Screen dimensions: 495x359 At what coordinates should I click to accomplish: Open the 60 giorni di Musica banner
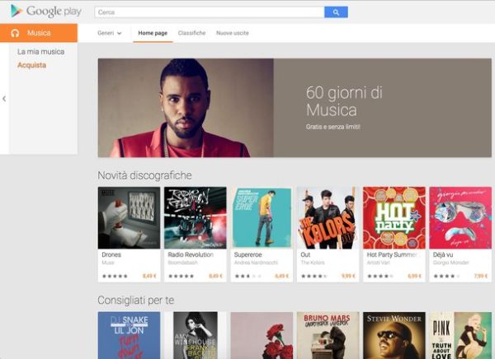295,108
